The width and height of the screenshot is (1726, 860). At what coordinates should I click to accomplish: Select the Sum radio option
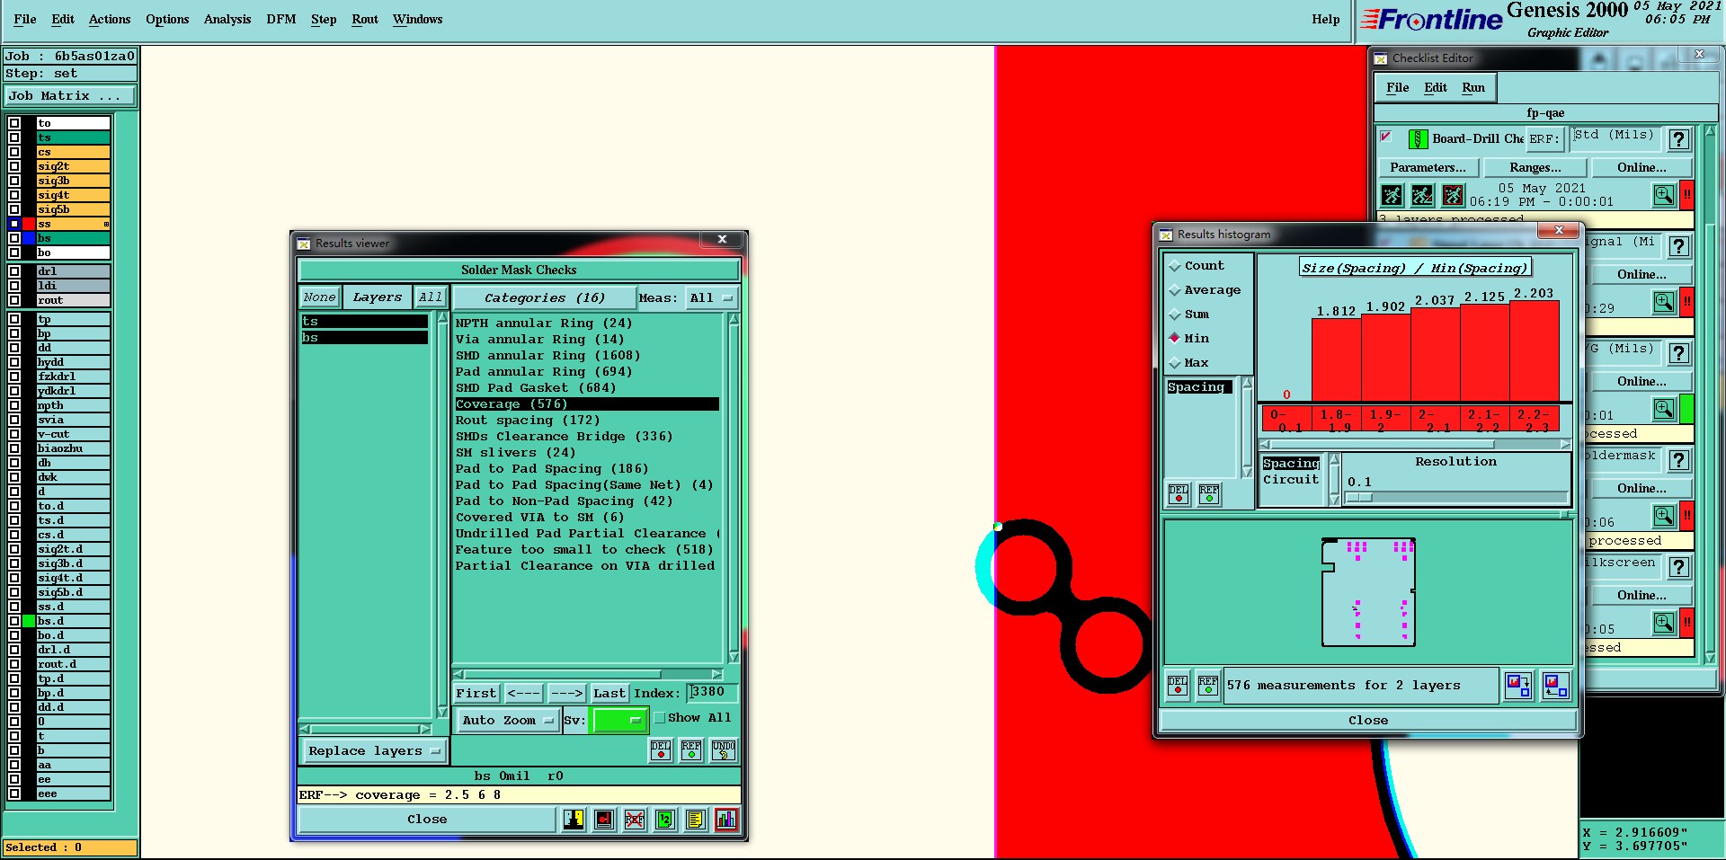click(x=1174, y=315)
